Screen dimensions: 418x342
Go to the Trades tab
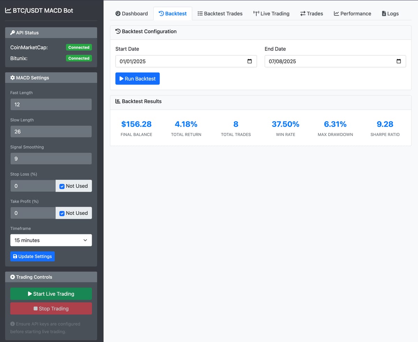(312, 14)
